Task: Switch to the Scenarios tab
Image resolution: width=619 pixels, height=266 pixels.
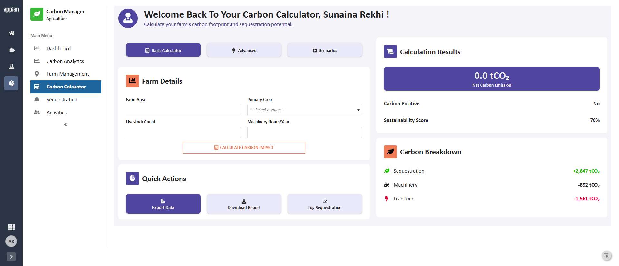Action: coord(325,50)
